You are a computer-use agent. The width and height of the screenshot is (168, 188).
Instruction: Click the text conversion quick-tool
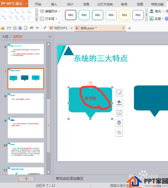pyautogui.click(x=119, y=133)
